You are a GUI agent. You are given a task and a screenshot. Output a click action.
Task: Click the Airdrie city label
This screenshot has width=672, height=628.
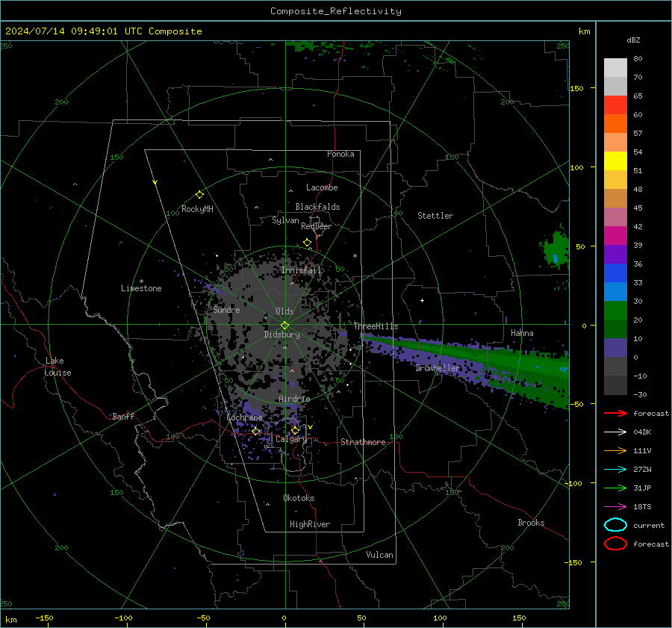point(294,399)
